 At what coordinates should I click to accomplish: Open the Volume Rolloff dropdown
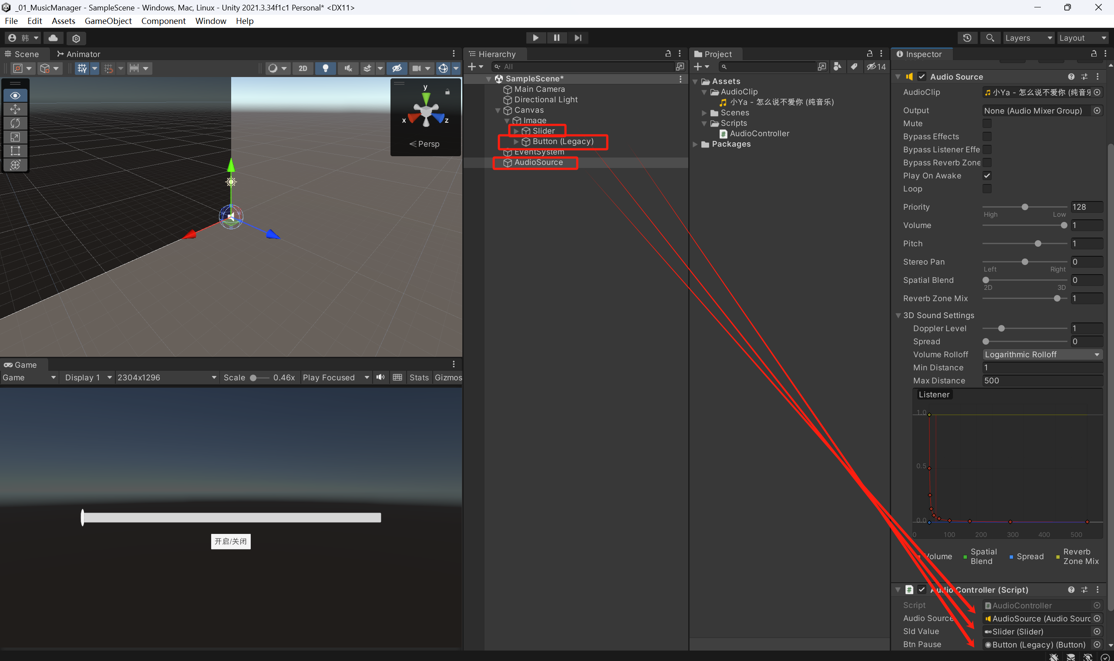[1042, 355]
